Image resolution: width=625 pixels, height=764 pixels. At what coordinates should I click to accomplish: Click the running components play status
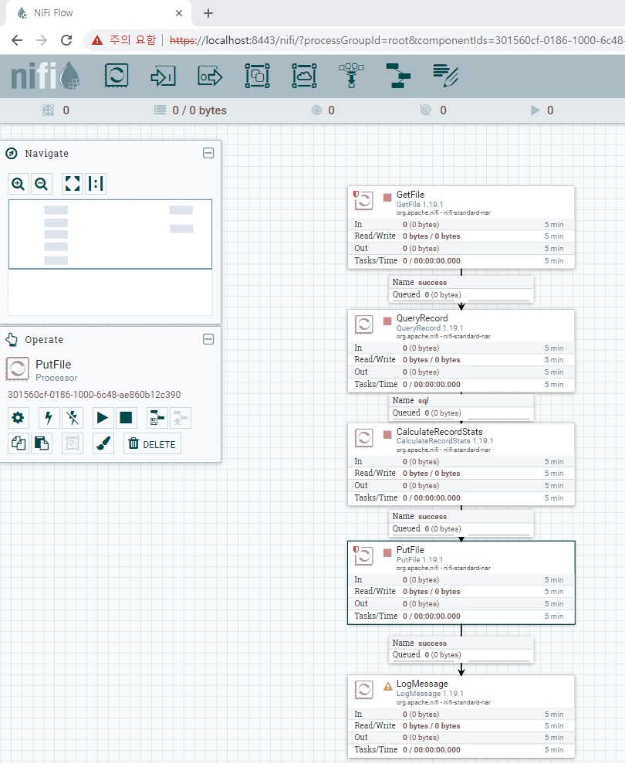535,110
